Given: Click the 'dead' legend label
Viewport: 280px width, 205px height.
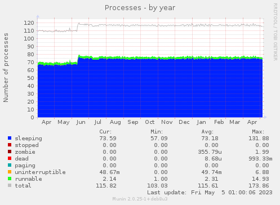Looking at the screenshot, I should click(21, 159).
